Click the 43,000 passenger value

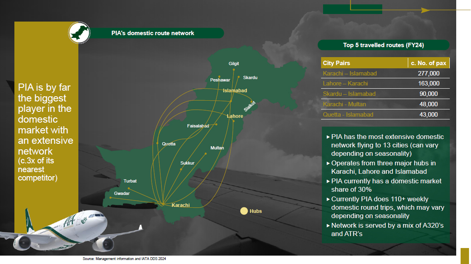click(429, 114)
